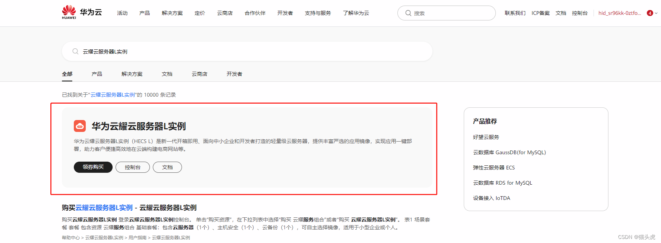Click the hid_sr96kk account name

click(x=620, y=13)
